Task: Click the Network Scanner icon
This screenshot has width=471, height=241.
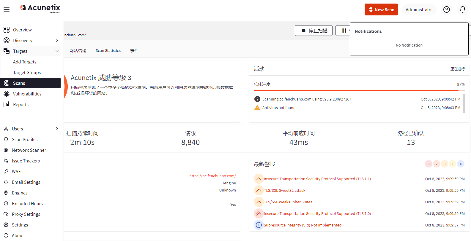Action: pos(6,150)
